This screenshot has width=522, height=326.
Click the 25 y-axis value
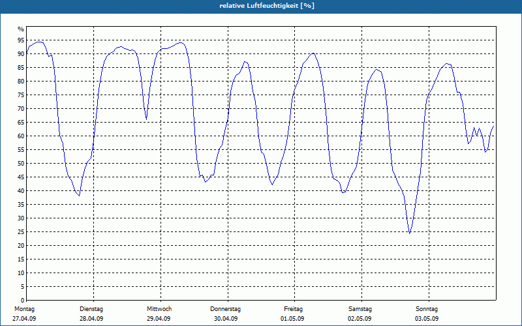point(21,232)
